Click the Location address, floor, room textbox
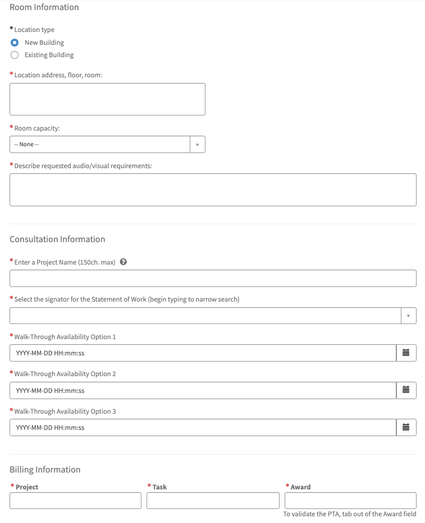 click(107, 99)
